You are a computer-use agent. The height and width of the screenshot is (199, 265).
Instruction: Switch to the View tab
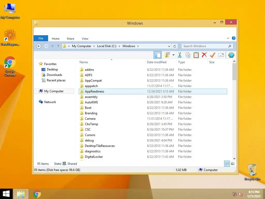pyautogui.click(x=85, y=39)
